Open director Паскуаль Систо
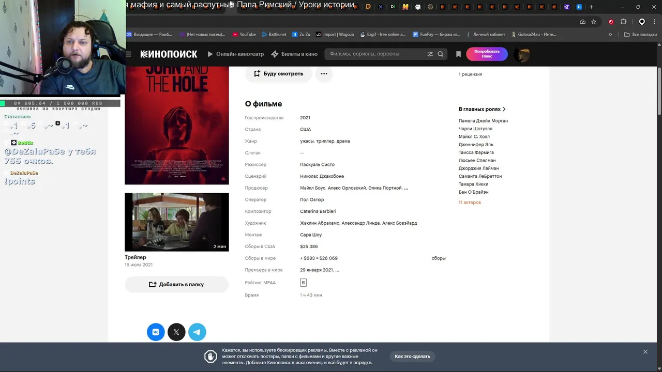 coord(317,165)
